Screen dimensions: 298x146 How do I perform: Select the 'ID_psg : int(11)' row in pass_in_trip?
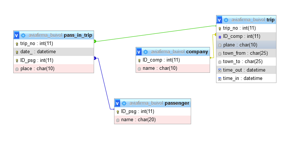54,60
